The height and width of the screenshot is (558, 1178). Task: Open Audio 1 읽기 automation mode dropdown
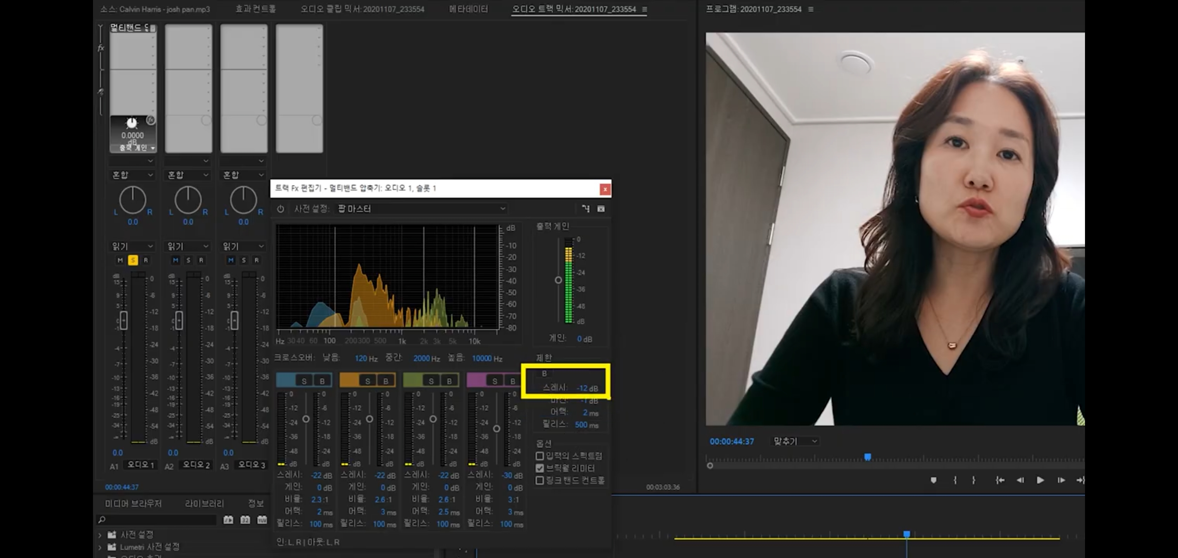pos(133,246)
